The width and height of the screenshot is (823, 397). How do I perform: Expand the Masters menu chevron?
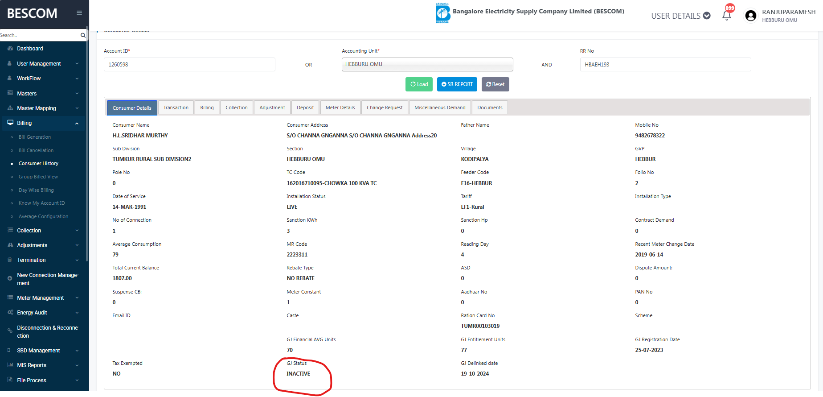pyautogui.click(x=77, y=94)
